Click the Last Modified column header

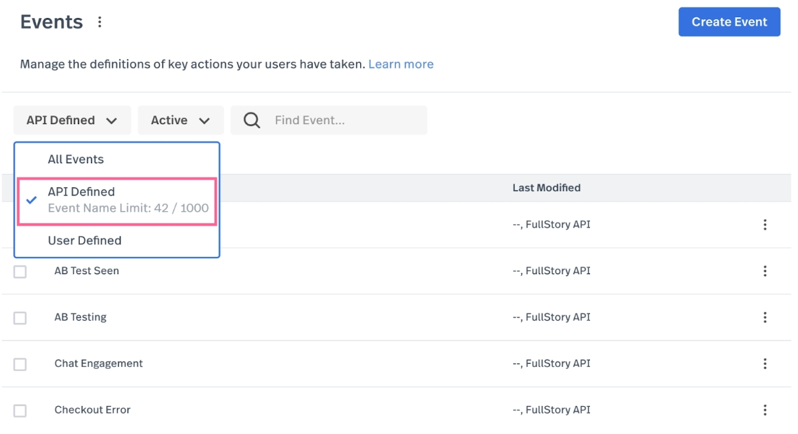tap(546, 188)
